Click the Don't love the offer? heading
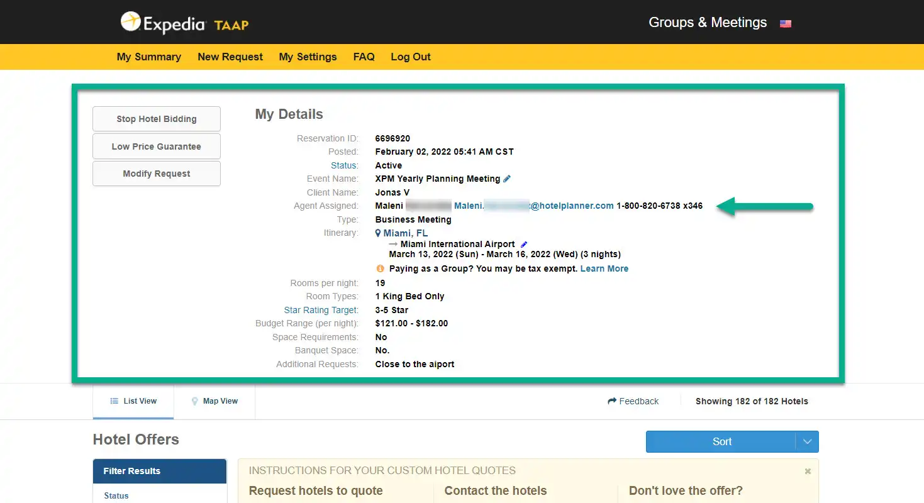This screenshot has height=503, width=924. 686,491
